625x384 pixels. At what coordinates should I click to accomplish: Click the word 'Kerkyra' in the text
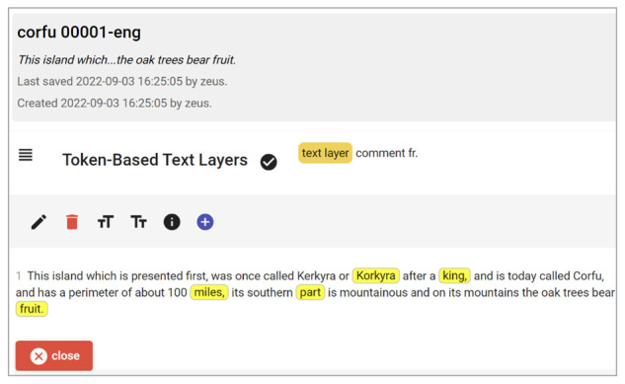click(x=317, y=275)
